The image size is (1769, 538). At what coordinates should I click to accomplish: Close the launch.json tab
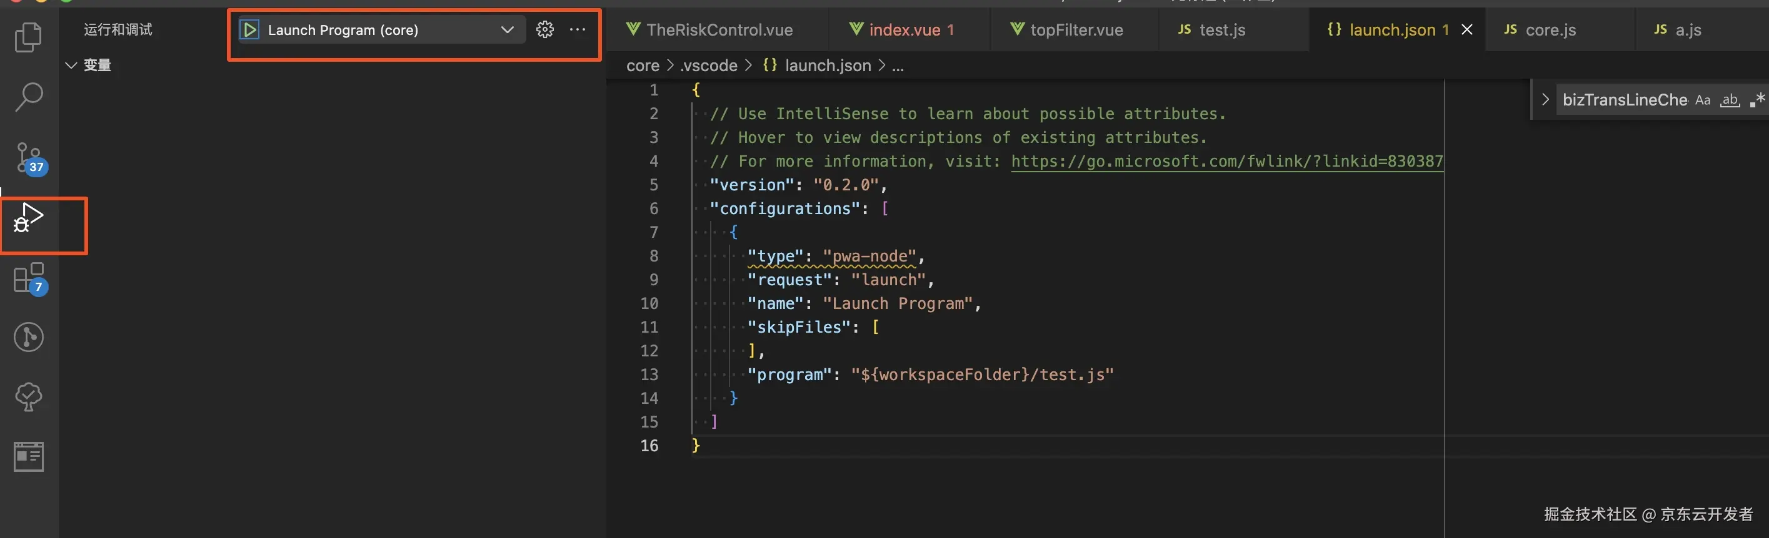coord(1467,29)
